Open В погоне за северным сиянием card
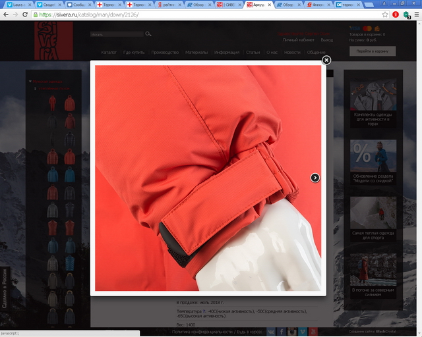The image size is (422, 337). pos(373,276)
